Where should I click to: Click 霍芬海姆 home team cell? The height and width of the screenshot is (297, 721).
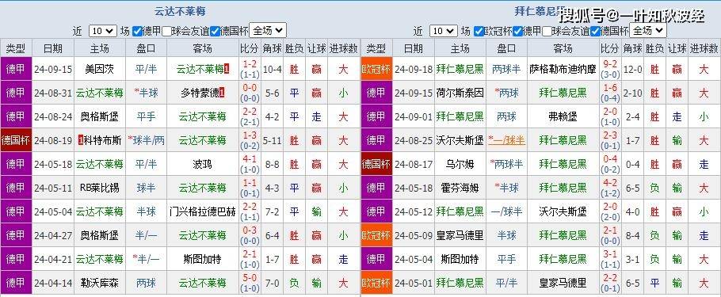pos(460,188)
